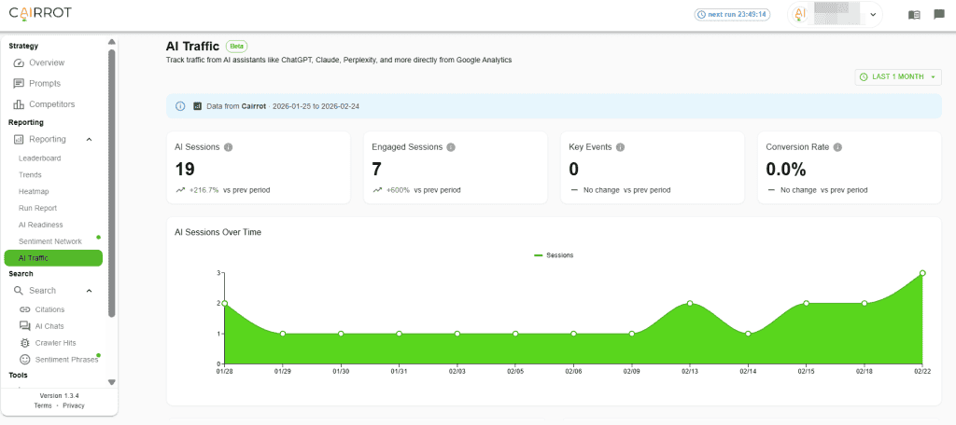Click the +600% change value
956x425 pixels.
point(398,190)
